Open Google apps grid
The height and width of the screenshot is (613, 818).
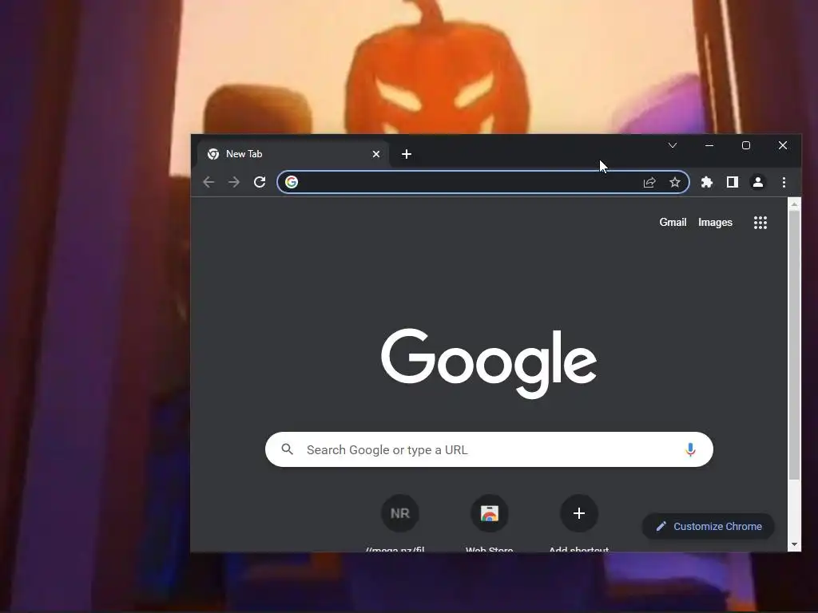pos(760,223)
